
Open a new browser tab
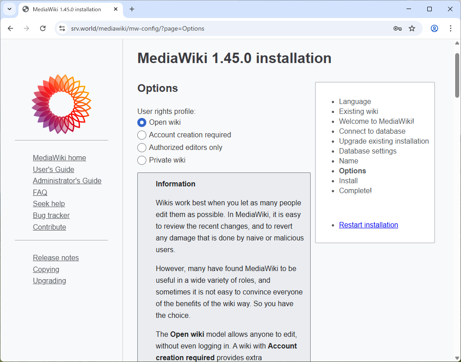tap(131, 9)
